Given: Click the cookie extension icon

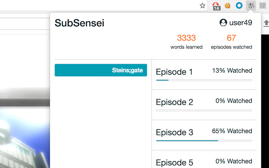Looking at the screenshot, I should (x=227, y=6).
